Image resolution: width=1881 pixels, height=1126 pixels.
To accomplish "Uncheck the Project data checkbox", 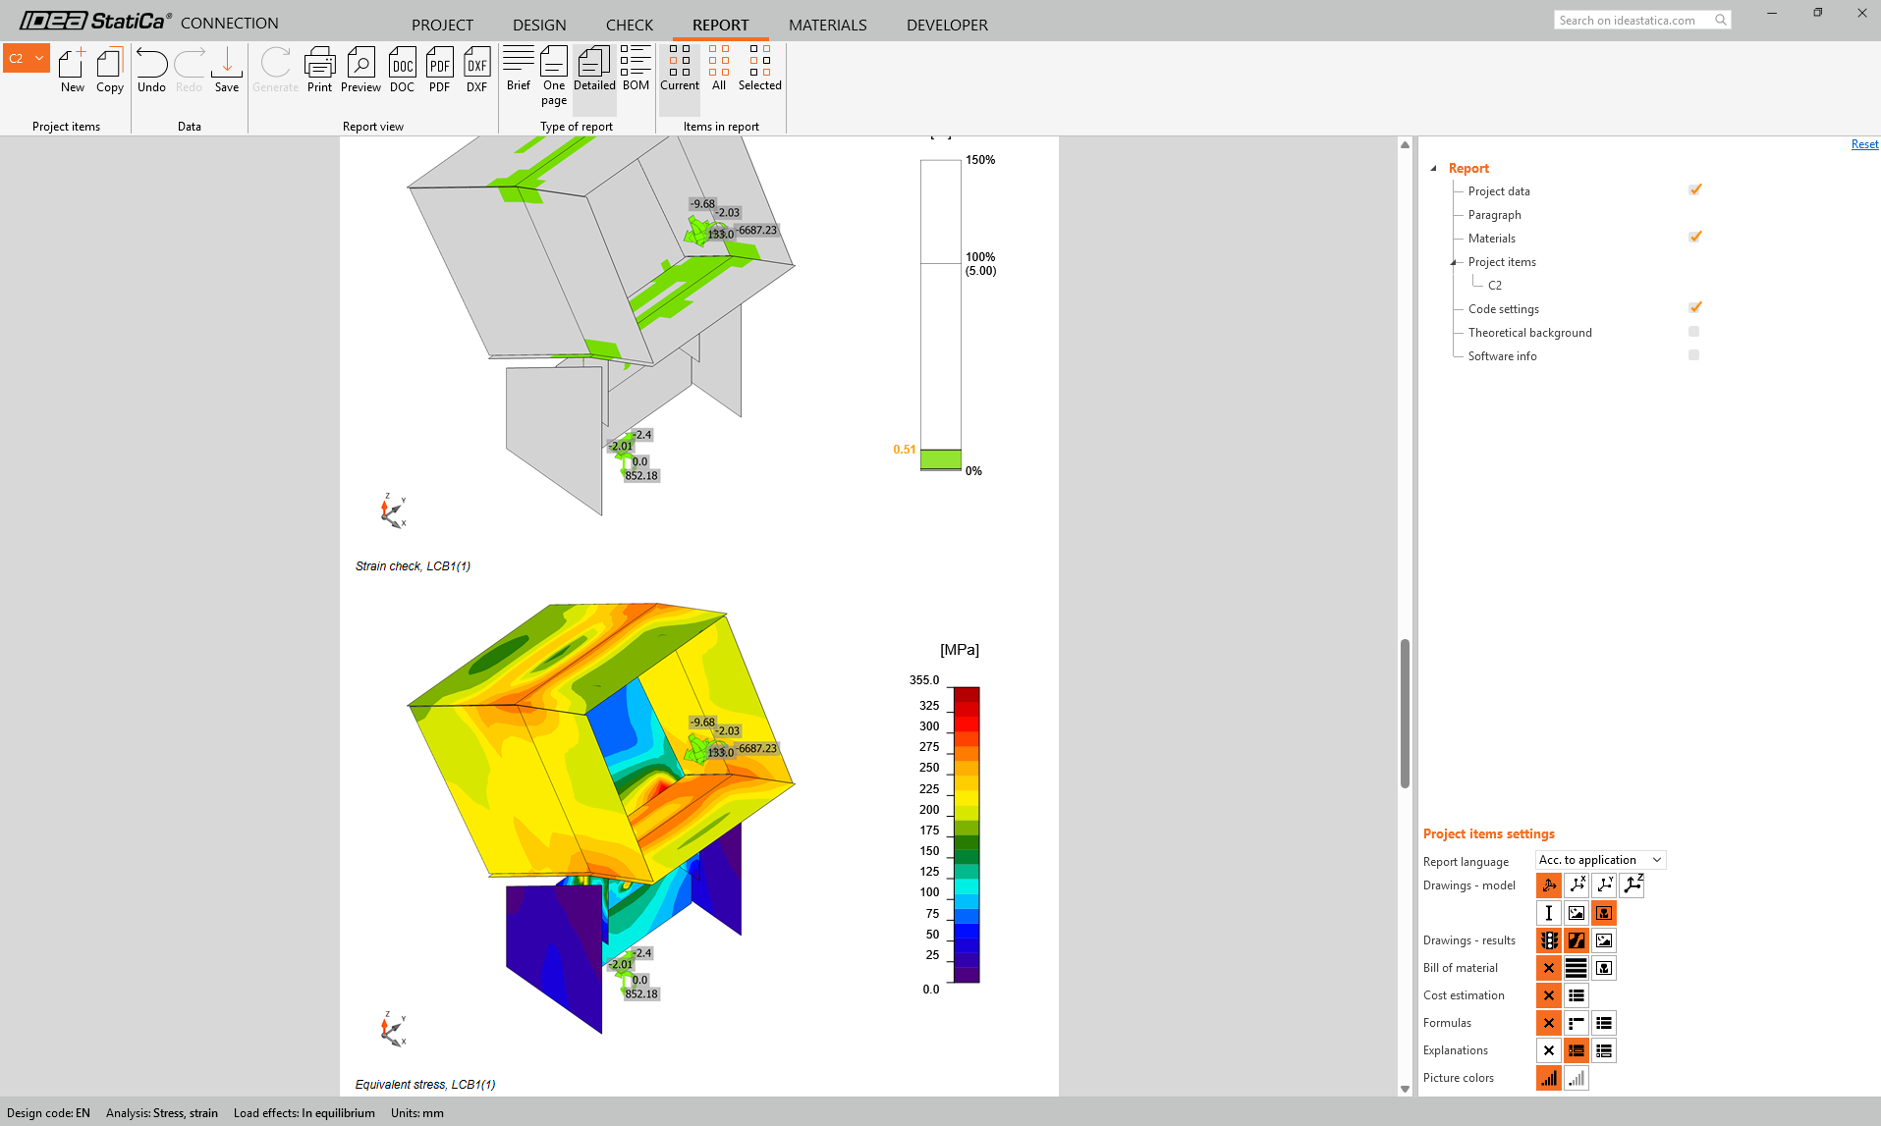I will [x=1694, y=190].
